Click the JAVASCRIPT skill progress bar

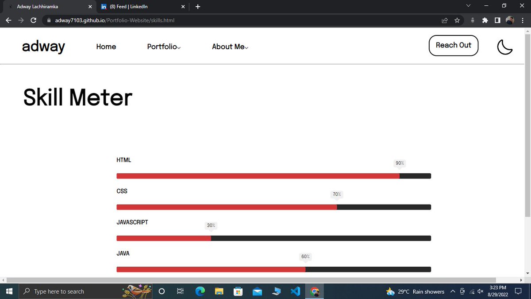(273, 238)
